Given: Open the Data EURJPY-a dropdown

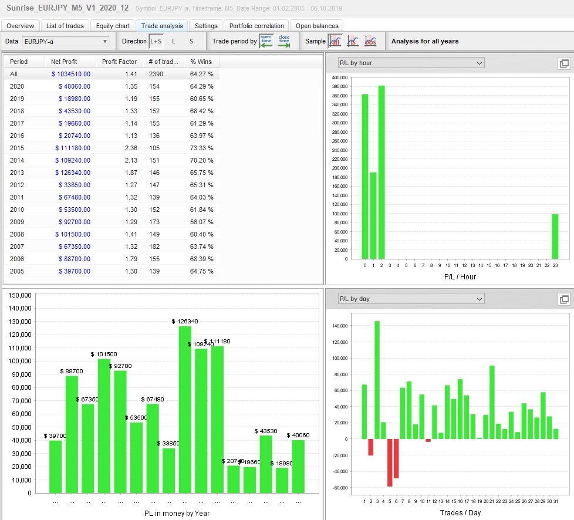Looking at the screenshot, I should (x=66, y=41).
